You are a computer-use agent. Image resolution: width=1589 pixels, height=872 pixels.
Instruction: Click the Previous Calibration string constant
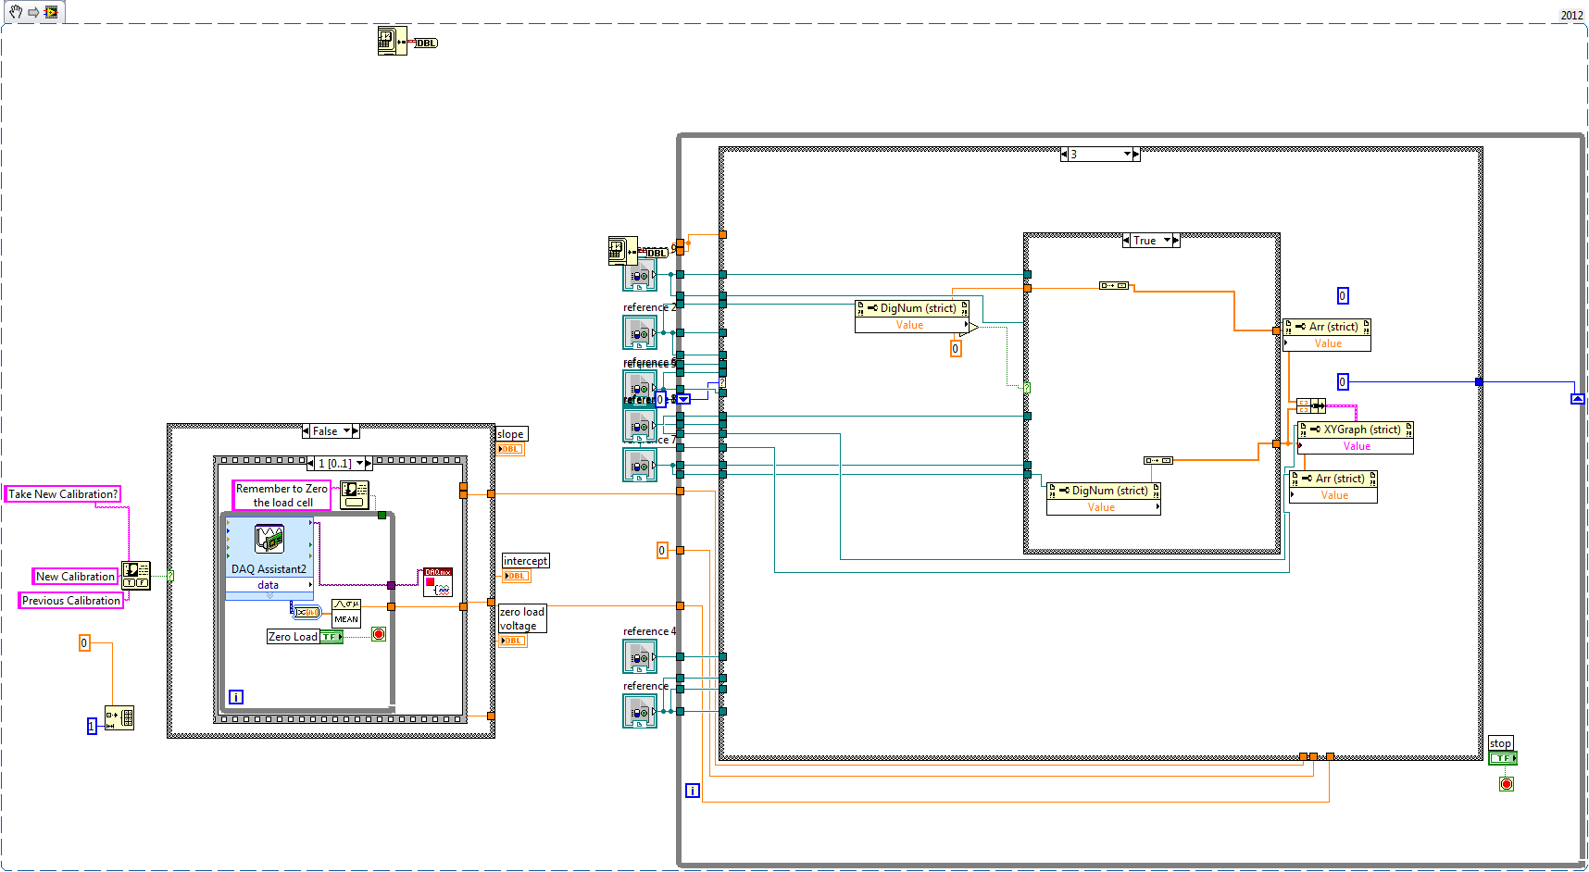click(x=71, y=601)
